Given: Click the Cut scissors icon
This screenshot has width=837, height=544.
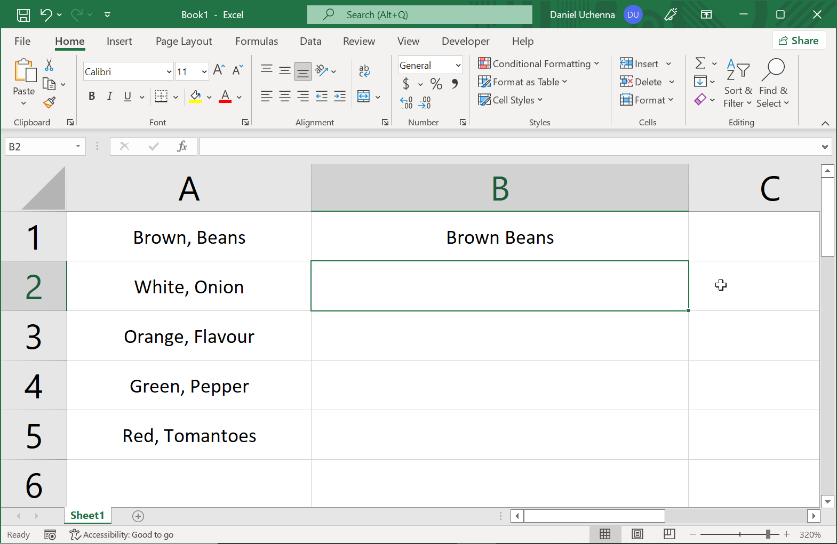Looking at the screenshot, I should point(49,65).
